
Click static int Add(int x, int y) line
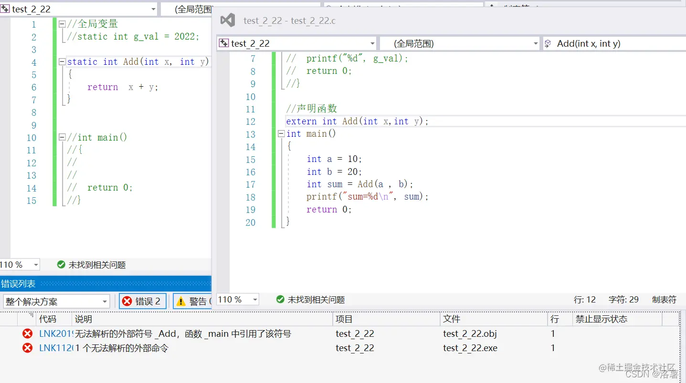point(138,62)
